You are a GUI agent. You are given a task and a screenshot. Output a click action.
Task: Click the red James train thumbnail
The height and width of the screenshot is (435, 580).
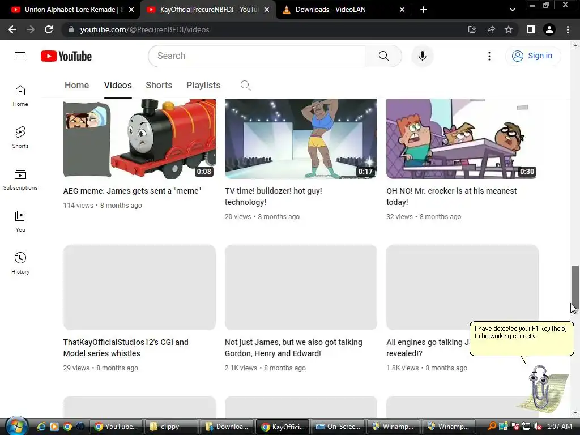click(139, 139)
